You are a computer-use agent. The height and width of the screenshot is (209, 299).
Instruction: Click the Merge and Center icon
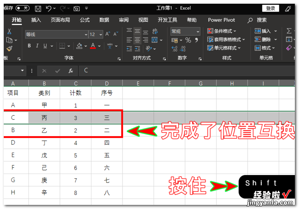[x=155, y=40]
